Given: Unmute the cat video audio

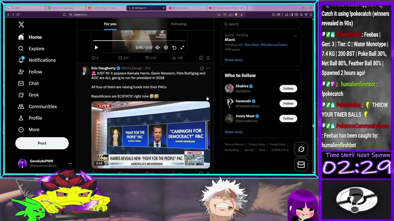Looking at the screenshot, I should tap(158, 48).
